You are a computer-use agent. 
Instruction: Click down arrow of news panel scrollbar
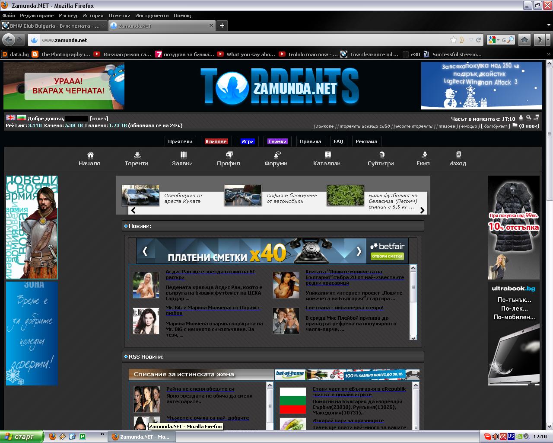(413, 338)
